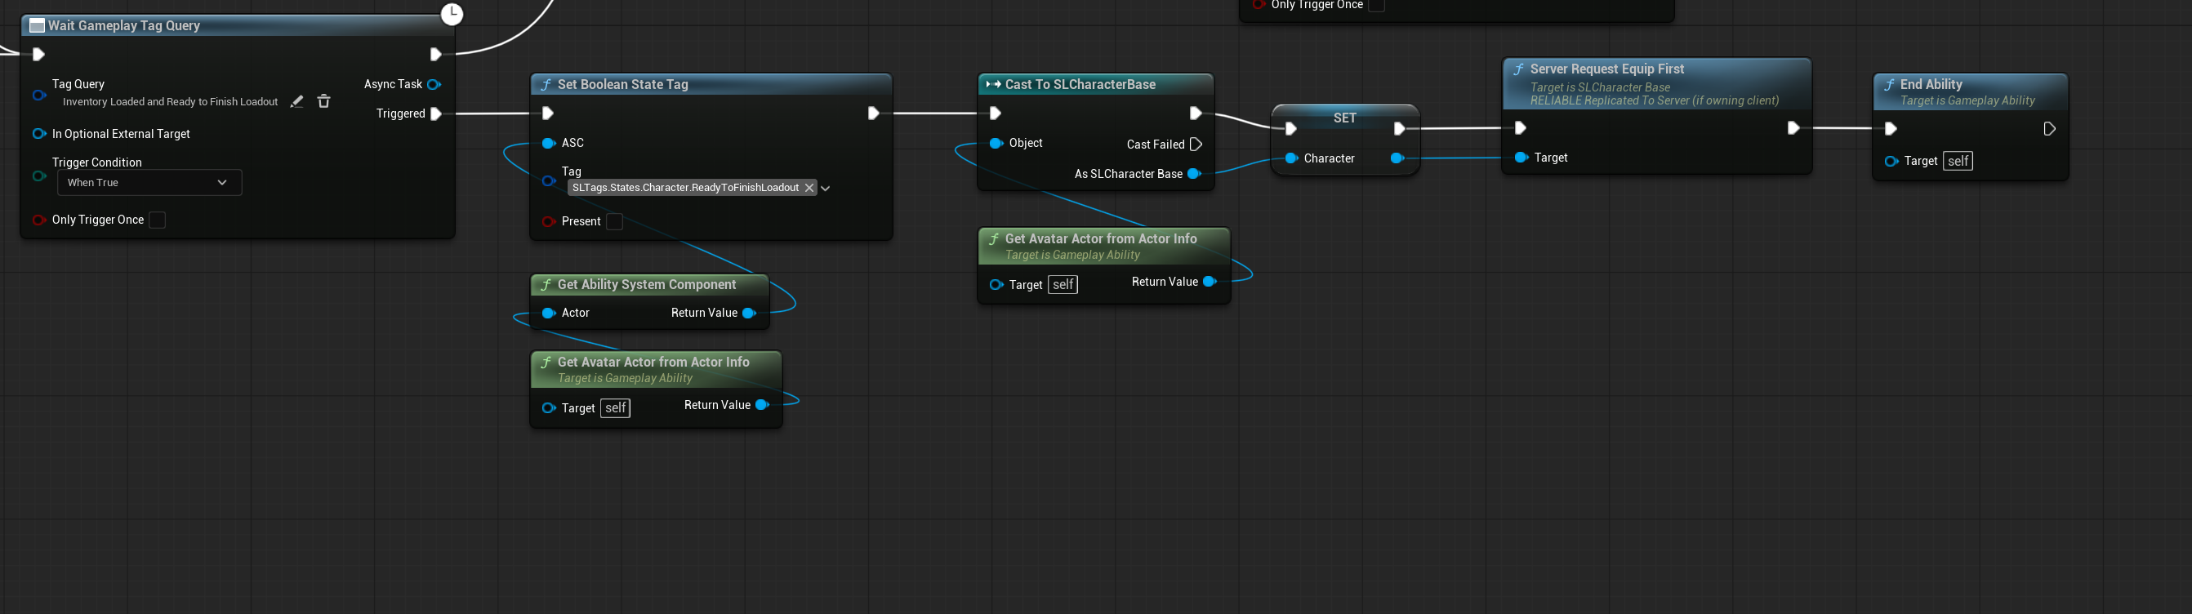Image resolution: width=2192 pixels, height=614 pixels.
Task: Select the Object input pin on the Cast node
Action: click(x=996, y=143)
